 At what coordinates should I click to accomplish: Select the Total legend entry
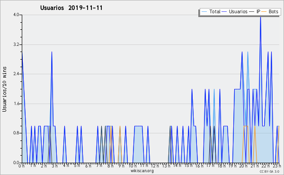point(211,11)
